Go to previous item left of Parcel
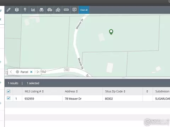 pyautogui.click(x=11, y=72)
